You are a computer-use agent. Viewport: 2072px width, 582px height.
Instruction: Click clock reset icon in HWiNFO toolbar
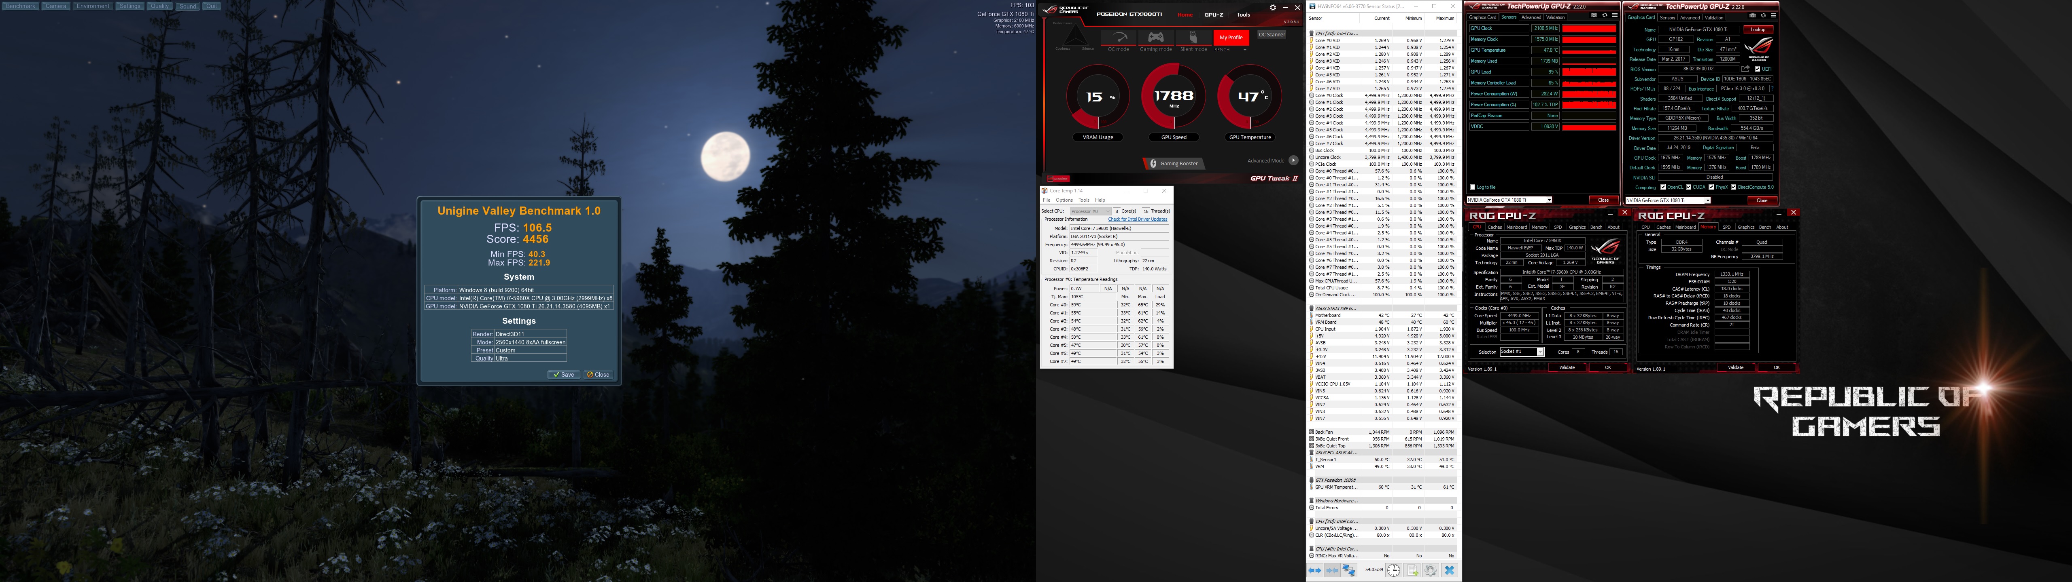pos(1394,570)
